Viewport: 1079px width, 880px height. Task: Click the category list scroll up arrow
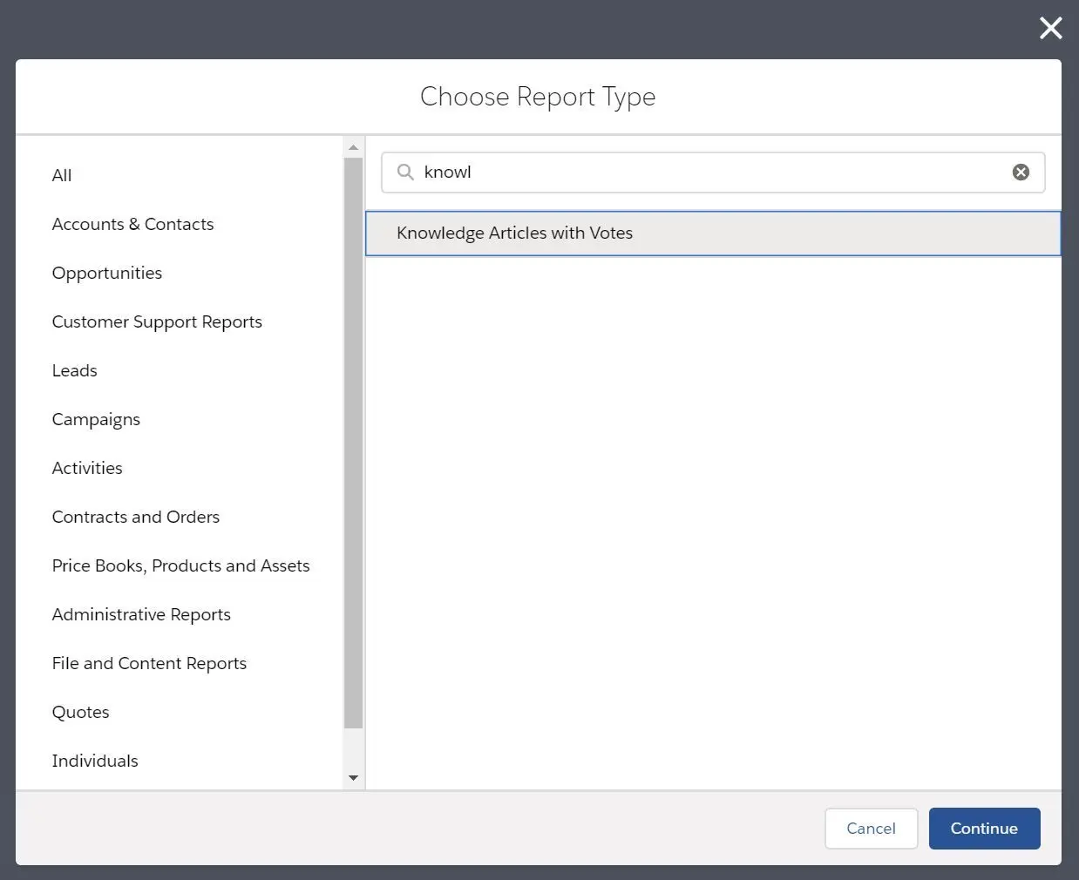pyautogui.click(x=353, y=147)
